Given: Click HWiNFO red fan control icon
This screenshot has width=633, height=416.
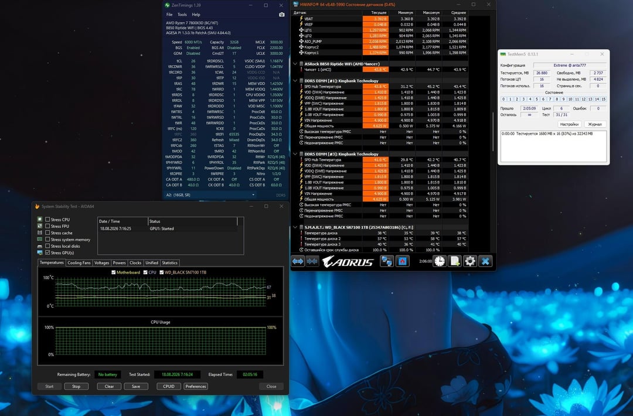Looking at the screenshot, I should 403,261.
